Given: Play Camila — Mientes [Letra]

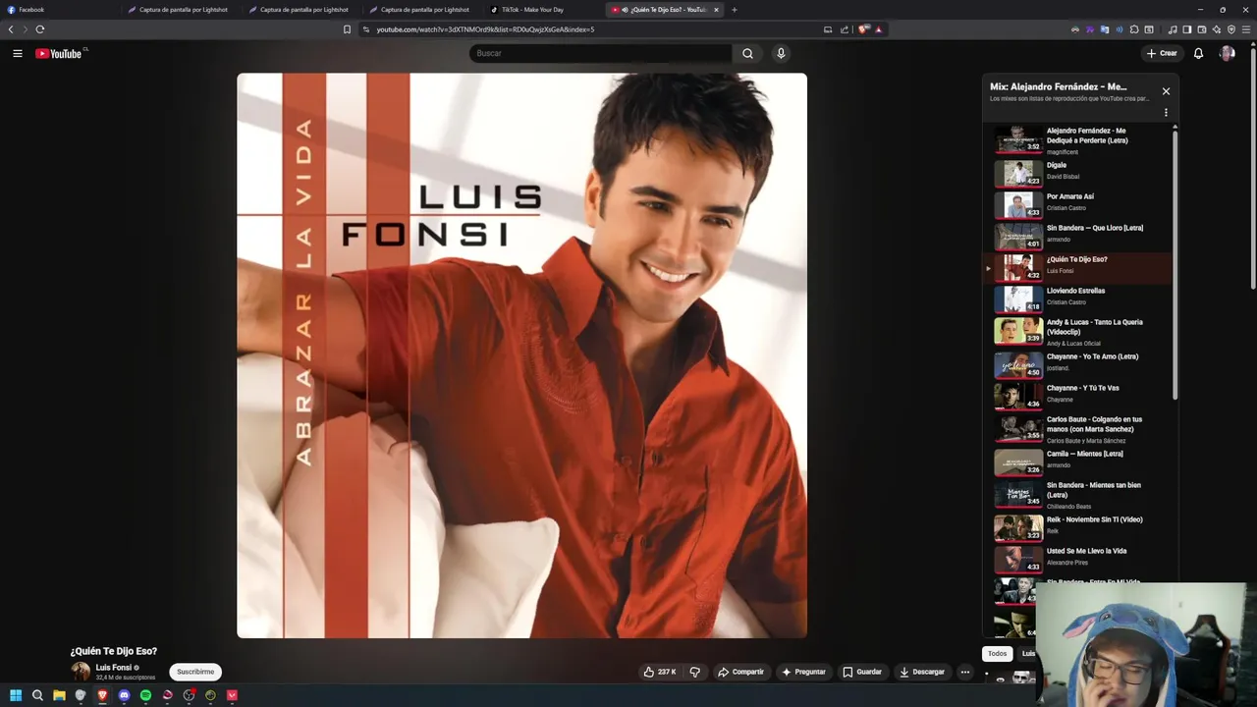Looking at the screenshot, I should 1080,462.
